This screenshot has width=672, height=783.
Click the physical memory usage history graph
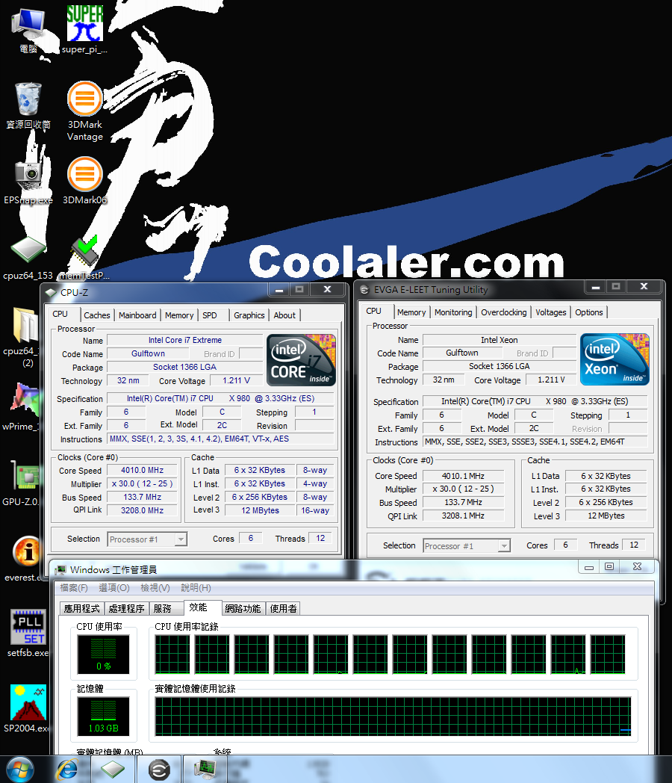tap(393, 717)
